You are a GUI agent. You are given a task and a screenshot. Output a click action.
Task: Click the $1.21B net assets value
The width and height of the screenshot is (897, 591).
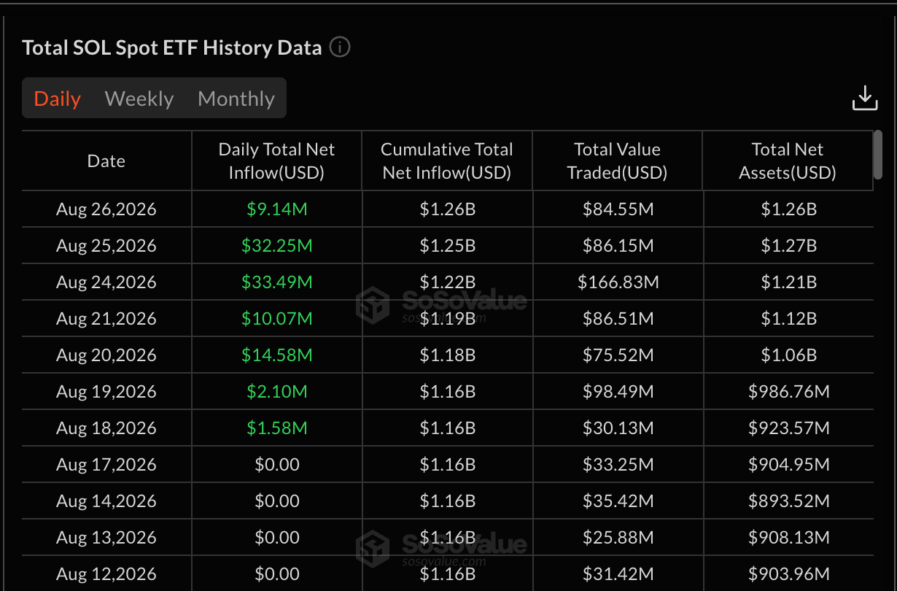[788, 282]
